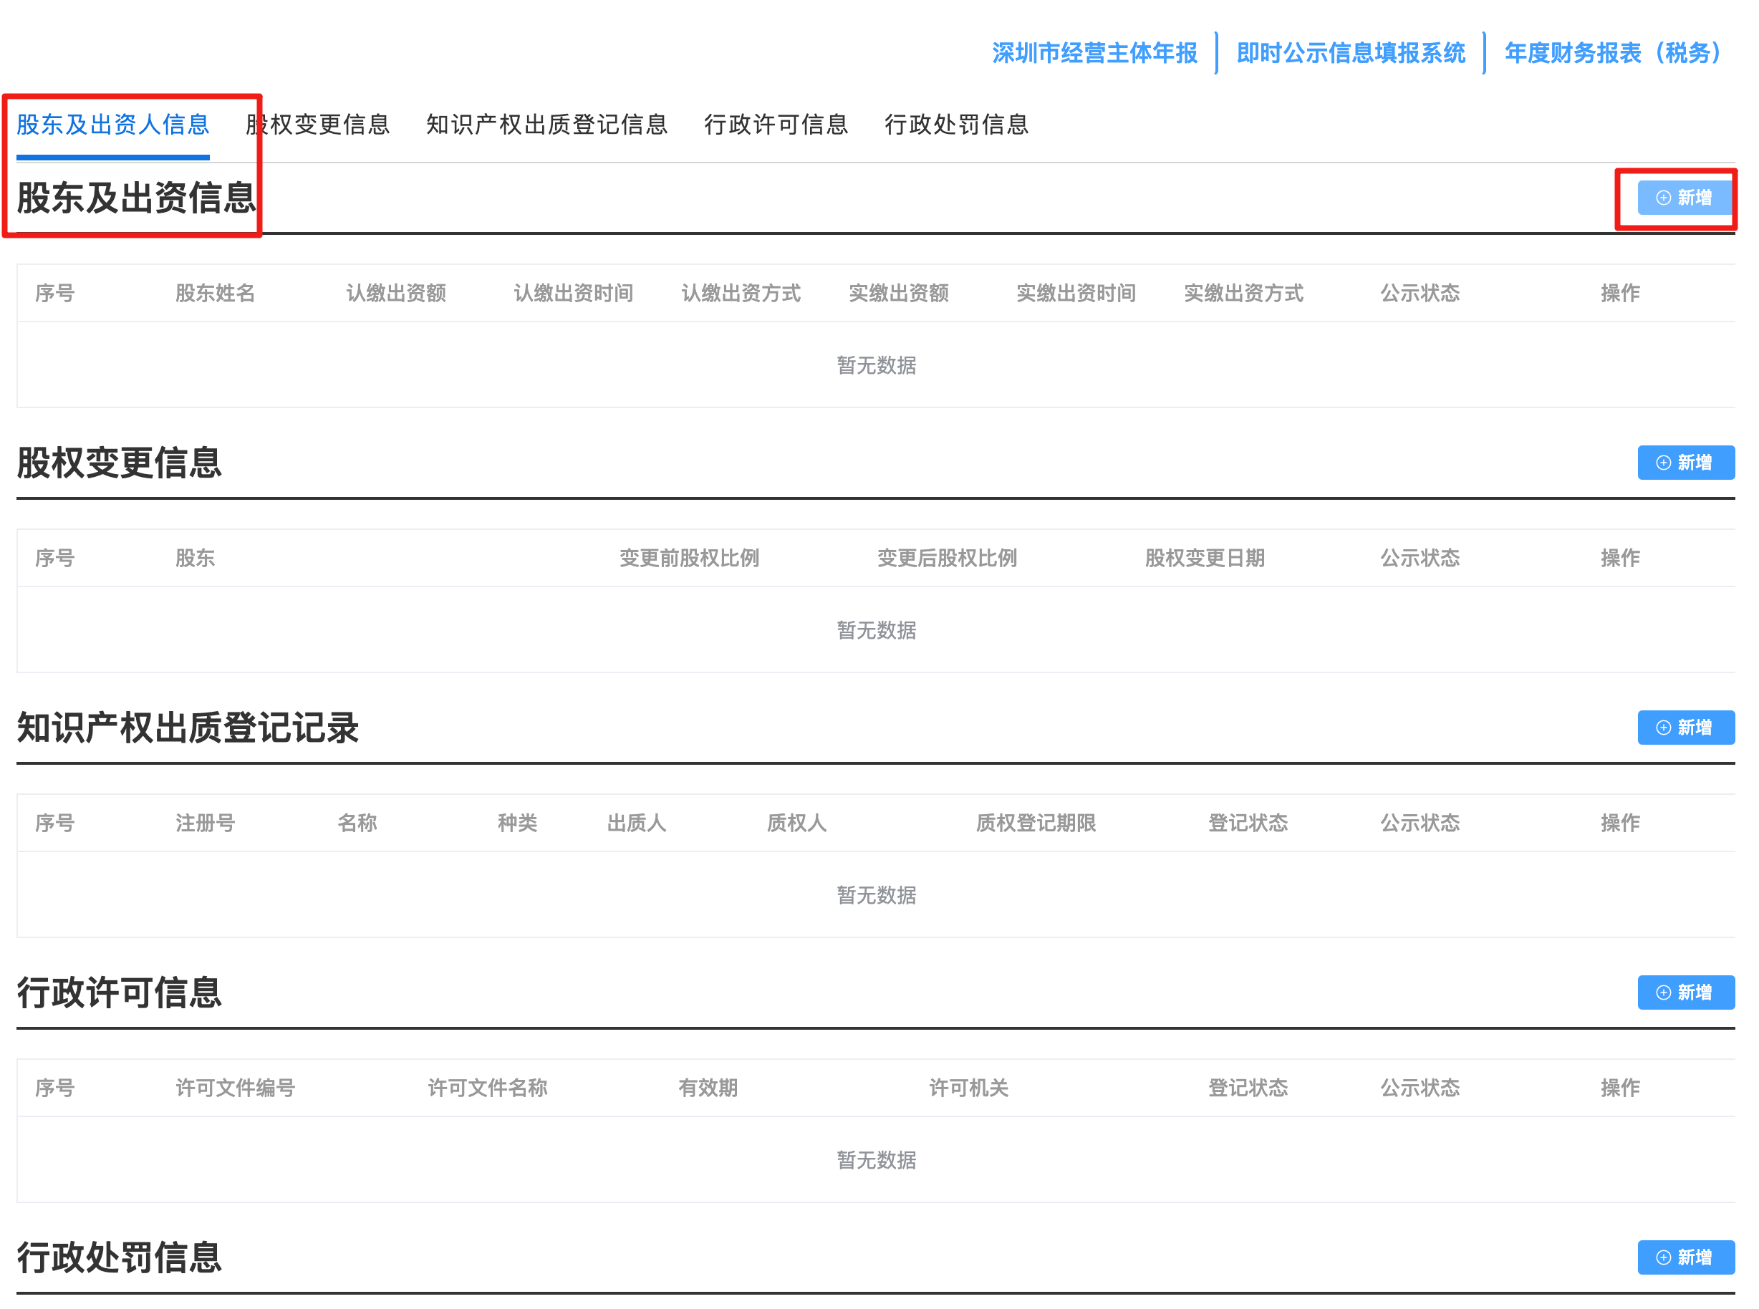Click 注册号 column header
Image resolution: width=1759 pixels, height=1309 pixels.
point(206,823)
